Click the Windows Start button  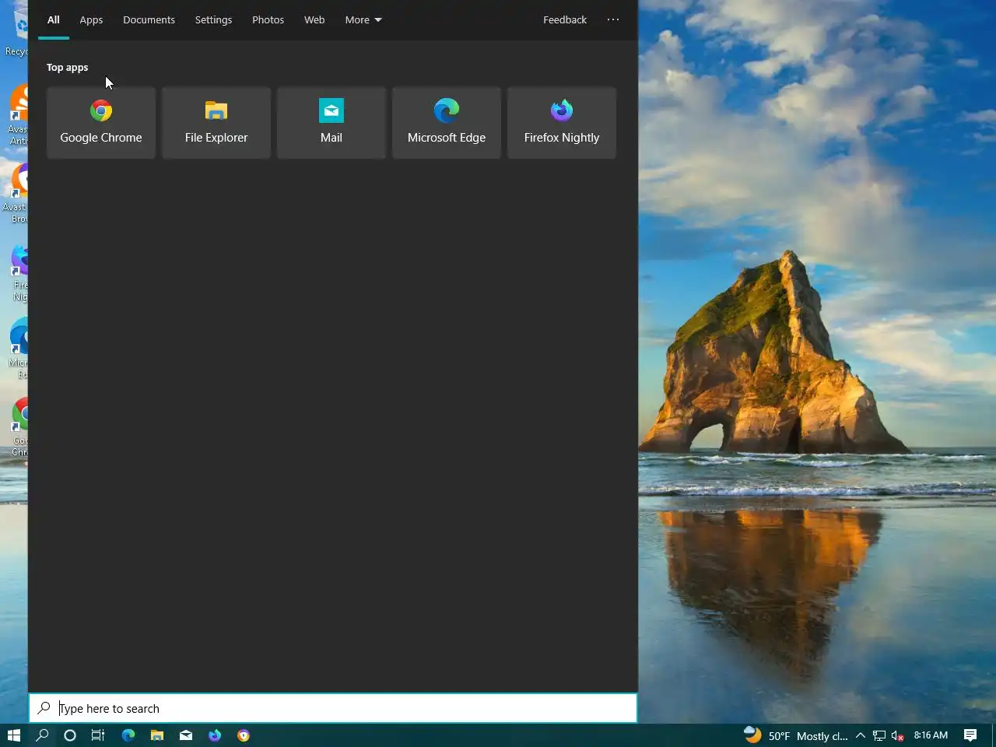[x=14, y=735]
